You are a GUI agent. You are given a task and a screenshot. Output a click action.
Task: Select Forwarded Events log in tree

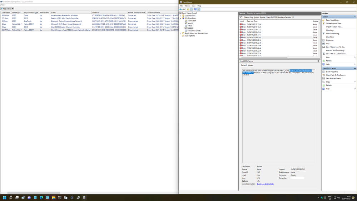click(194, 31)
